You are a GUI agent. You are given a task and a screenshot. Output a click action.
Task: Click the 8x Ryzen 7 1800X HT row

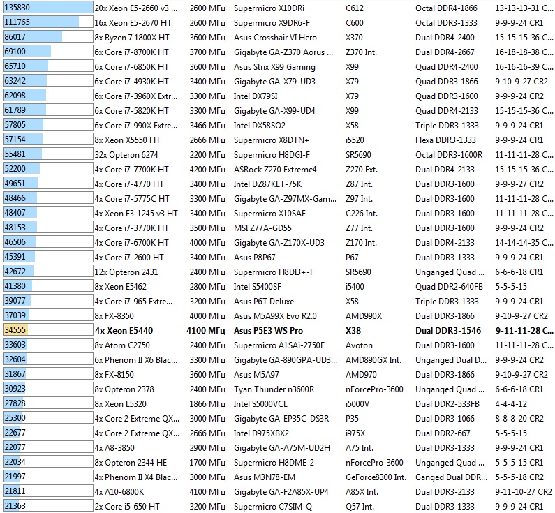pos(278,37)
